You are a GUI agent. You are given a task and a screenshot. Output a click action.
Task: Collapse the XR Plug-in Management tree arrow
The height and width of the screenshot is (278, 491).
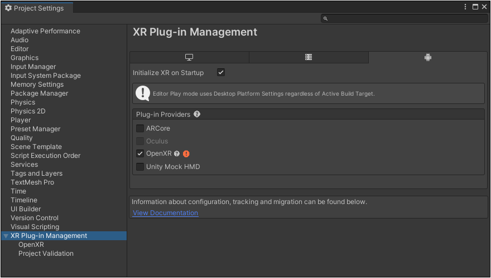coord(6,236)
